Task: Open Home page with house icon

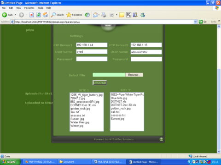Action: click(45, 15)
